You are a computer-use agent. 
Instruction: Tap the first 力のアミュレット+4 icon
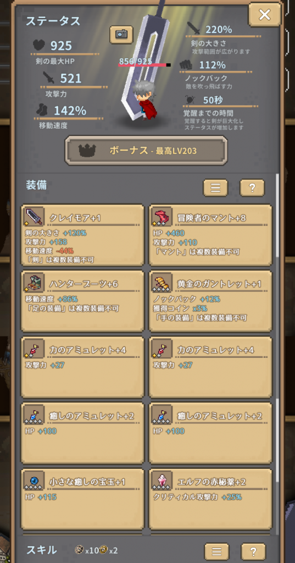[x=34, y=349]
